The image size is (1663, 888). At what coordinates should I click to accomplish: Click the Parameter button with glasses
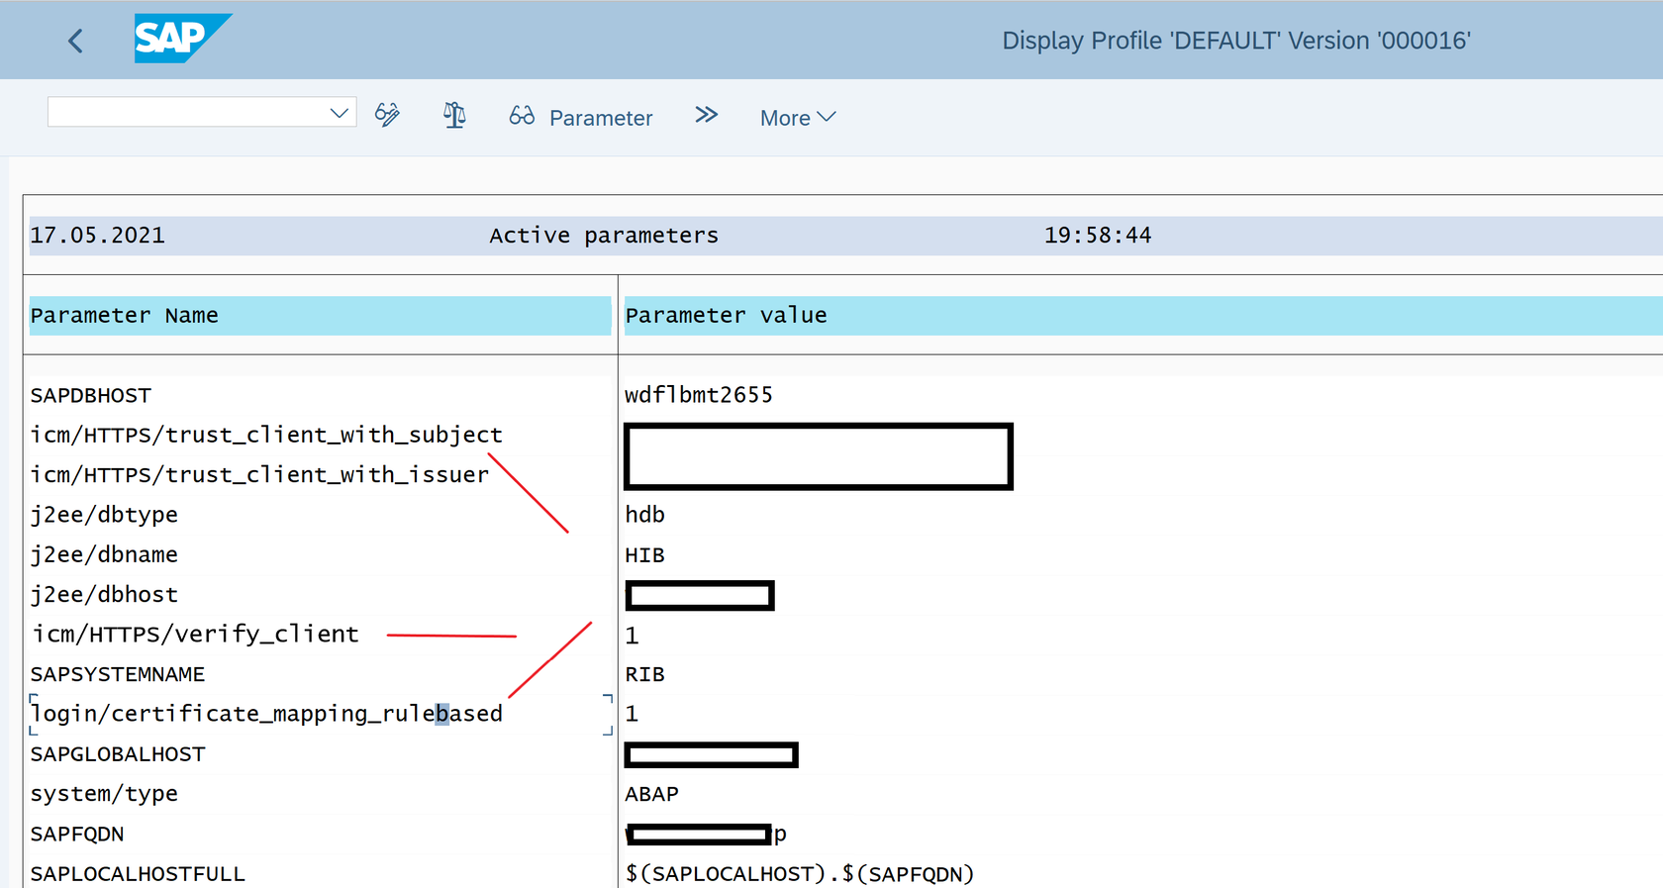coord(581,117)
